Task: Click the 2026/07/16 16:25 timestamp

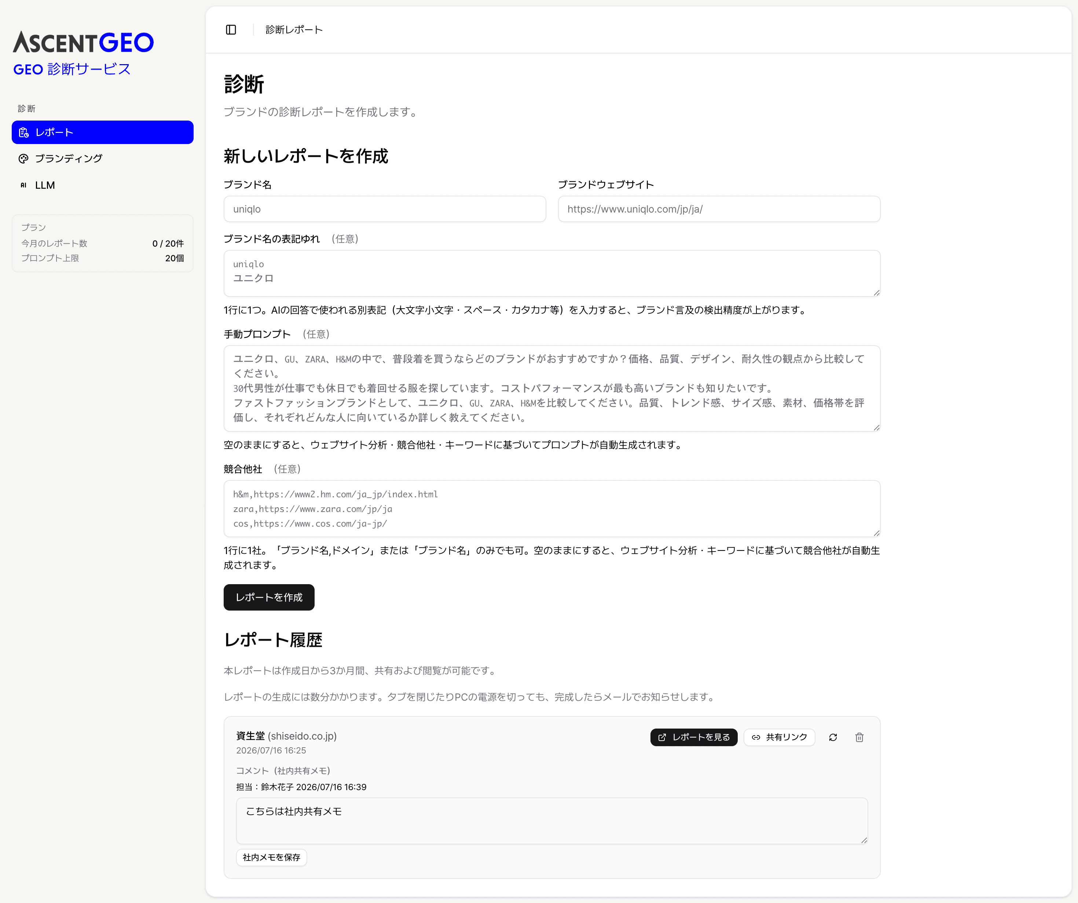Action: point(271,750)
